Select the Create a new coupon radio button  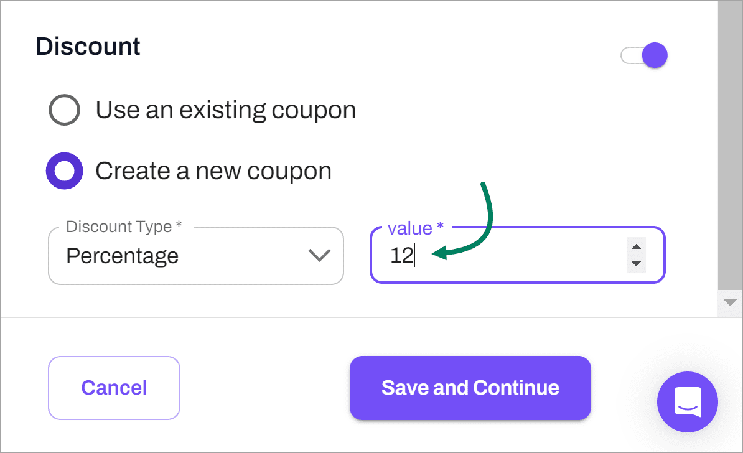pos(64,170)
